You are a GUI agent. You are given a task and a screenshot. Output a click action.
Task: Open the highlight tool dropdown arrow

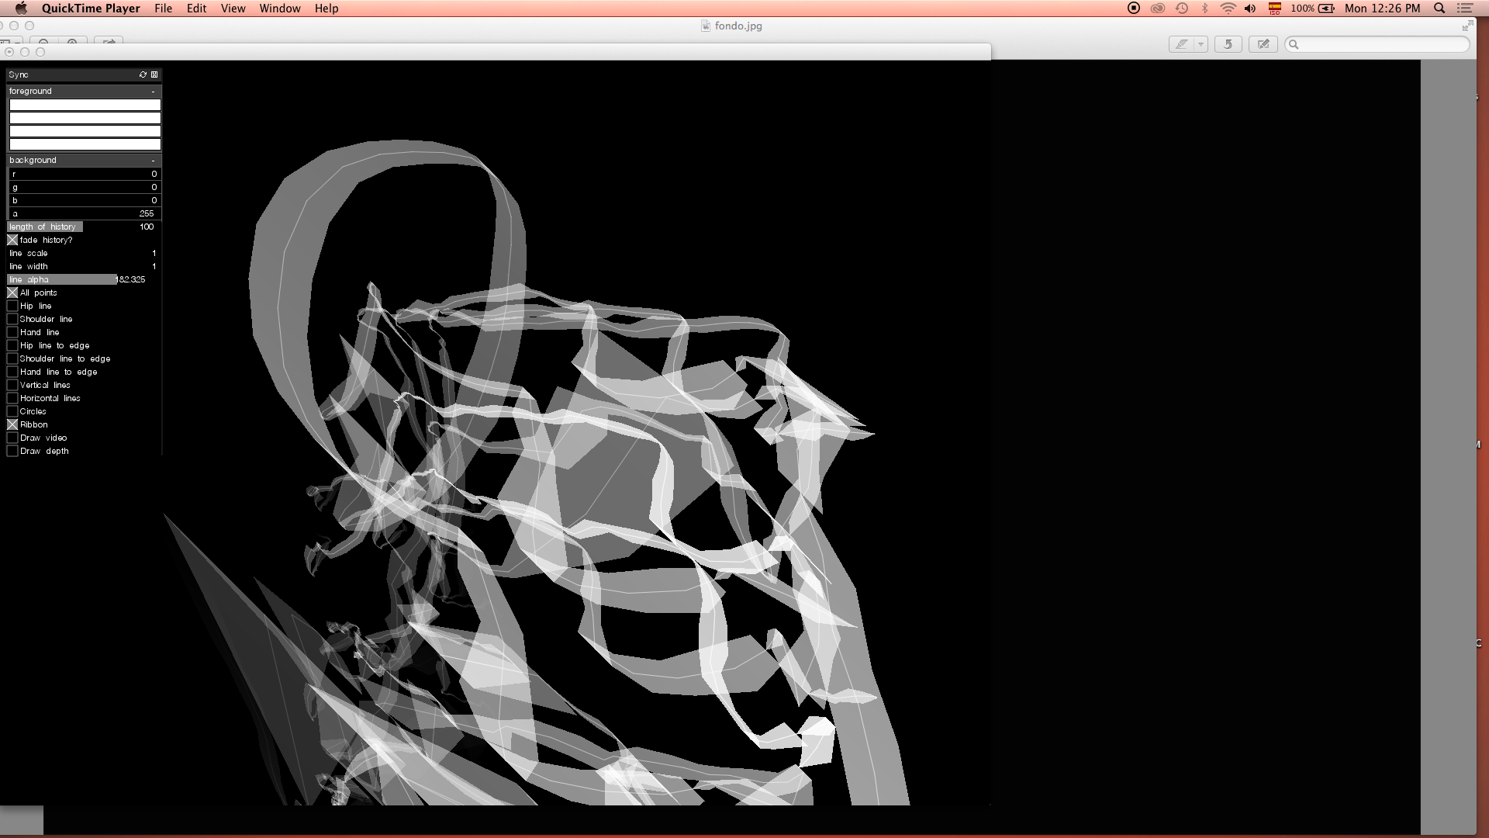point(1201,44)
